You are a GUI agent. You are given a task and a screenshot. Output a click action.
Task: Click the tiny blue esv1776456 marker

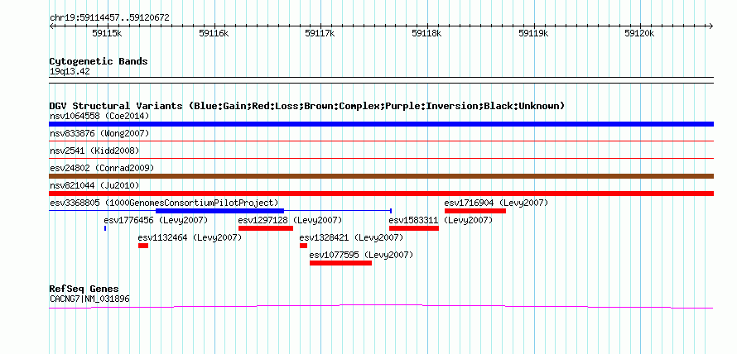click(x=105, y=228)
